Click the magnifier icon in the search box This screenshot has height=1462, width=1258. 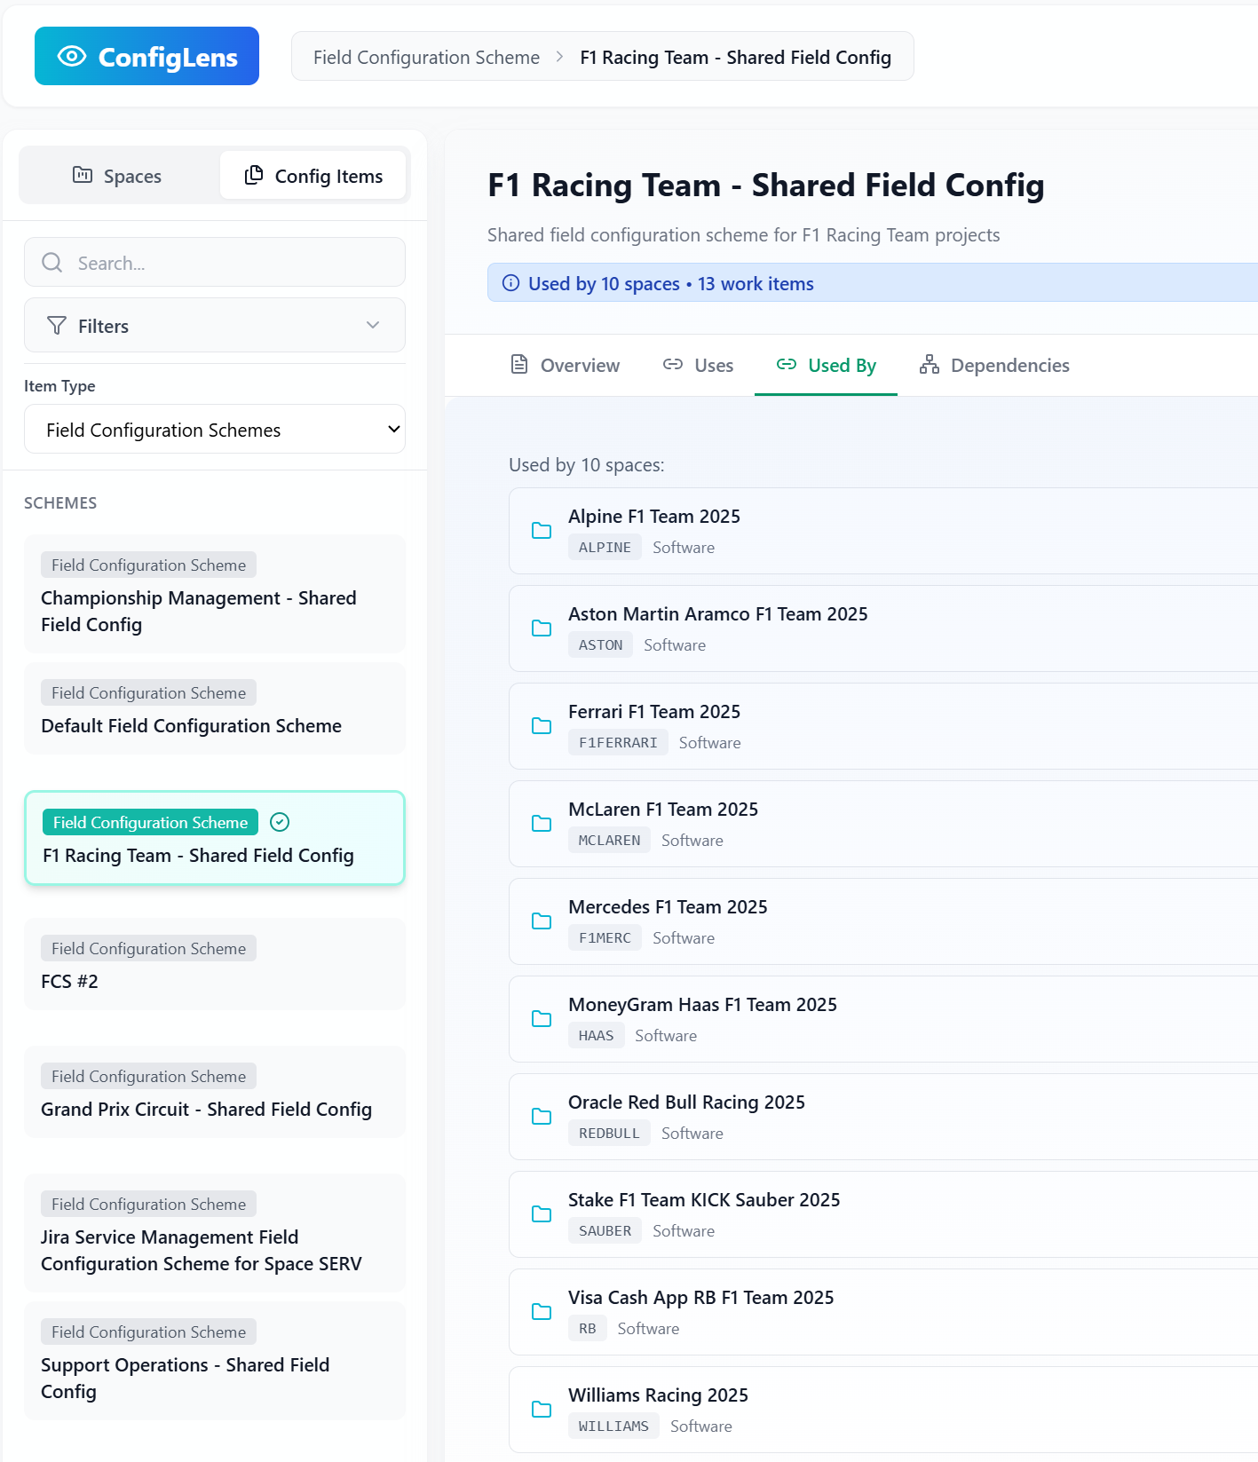pos(52,263)
